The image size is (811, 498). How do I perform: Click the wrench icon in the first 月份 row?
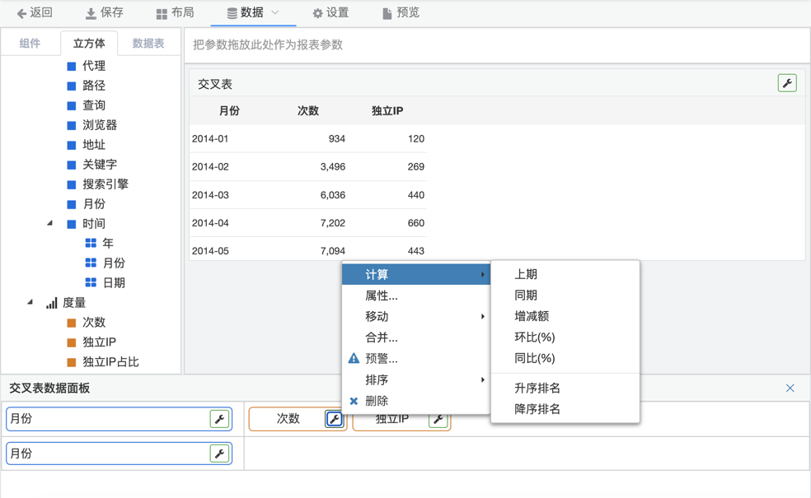pyautogui.click(x=219, y=419)
